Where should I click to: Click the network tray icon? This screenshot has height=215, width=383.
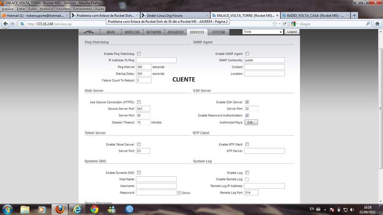[345, 210]
